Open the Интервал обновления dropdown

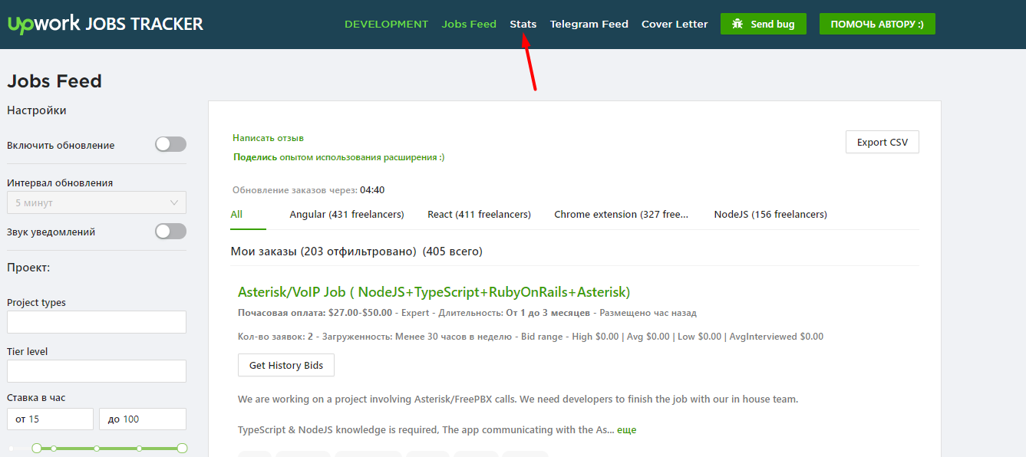(x=97, y=202)
